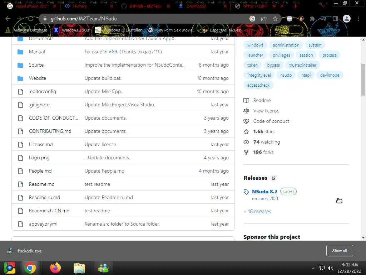Open File Explorer from the taskbar
This screenshot has width=366, height=275.
(x=79, y=268)
